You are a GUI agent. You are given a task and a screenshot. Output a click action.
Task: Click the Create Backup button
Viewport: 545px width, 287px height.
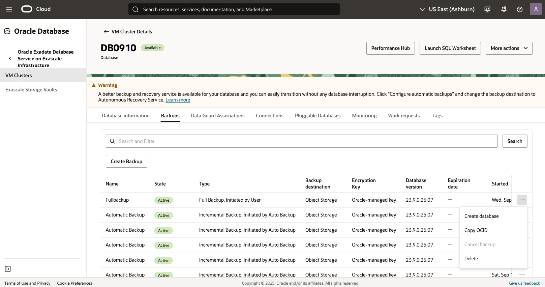126,162
